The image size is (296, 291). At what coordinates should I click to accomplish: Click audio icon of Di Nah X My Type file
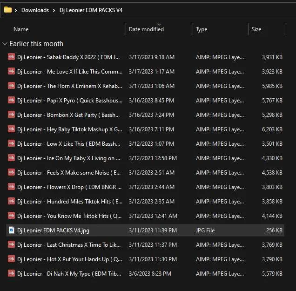click(x=11, y=273)
